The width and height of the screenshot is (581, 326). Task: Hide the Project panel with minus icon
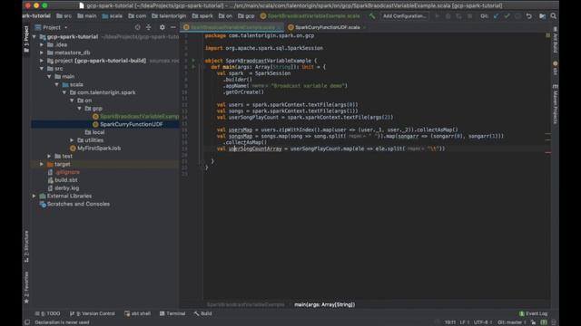(x=173, y=27)
